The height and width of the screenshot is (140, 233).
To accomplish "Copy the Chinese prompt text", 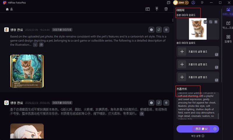I will [x=142, y=114].
